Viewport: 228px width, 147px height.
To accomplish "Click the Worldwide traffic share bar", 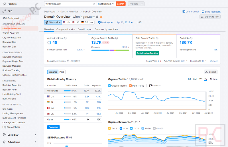I will [67, 91].
